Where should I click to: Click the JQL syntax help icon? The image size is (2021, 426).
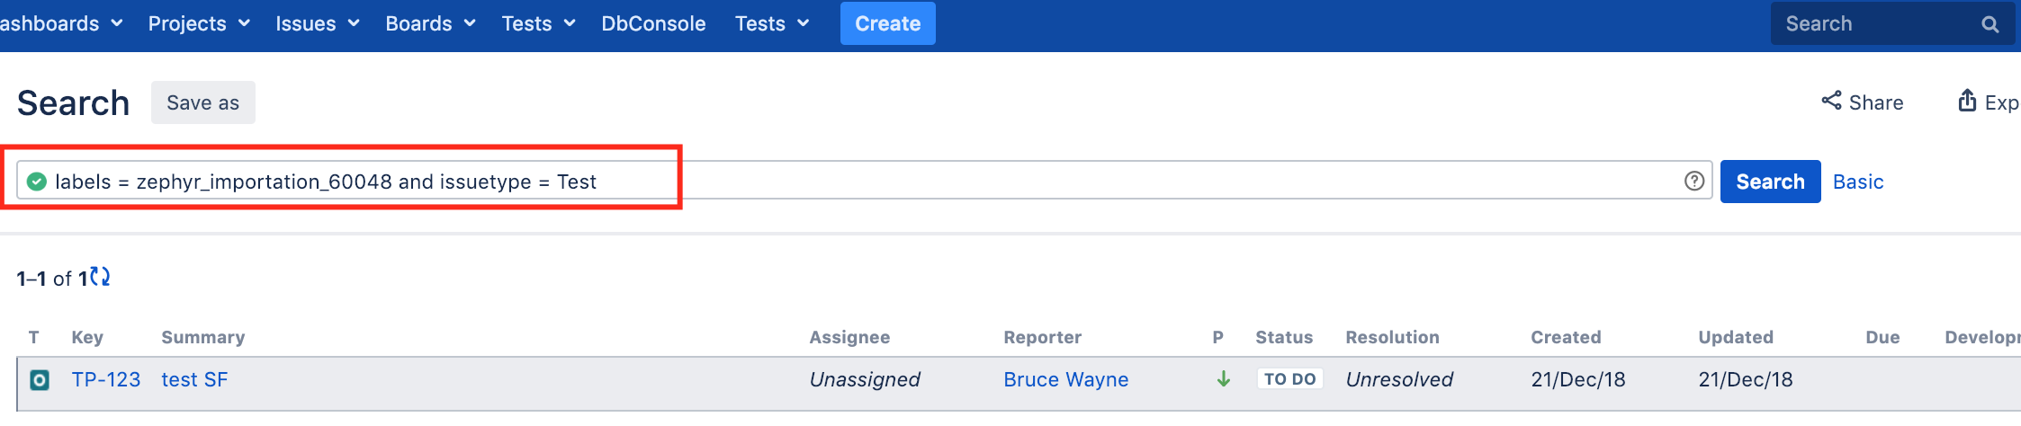pyautogui.click(x=1694, y=182)
